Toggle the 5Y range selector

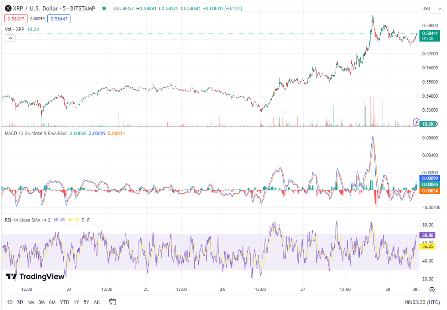tap(86, 302)
